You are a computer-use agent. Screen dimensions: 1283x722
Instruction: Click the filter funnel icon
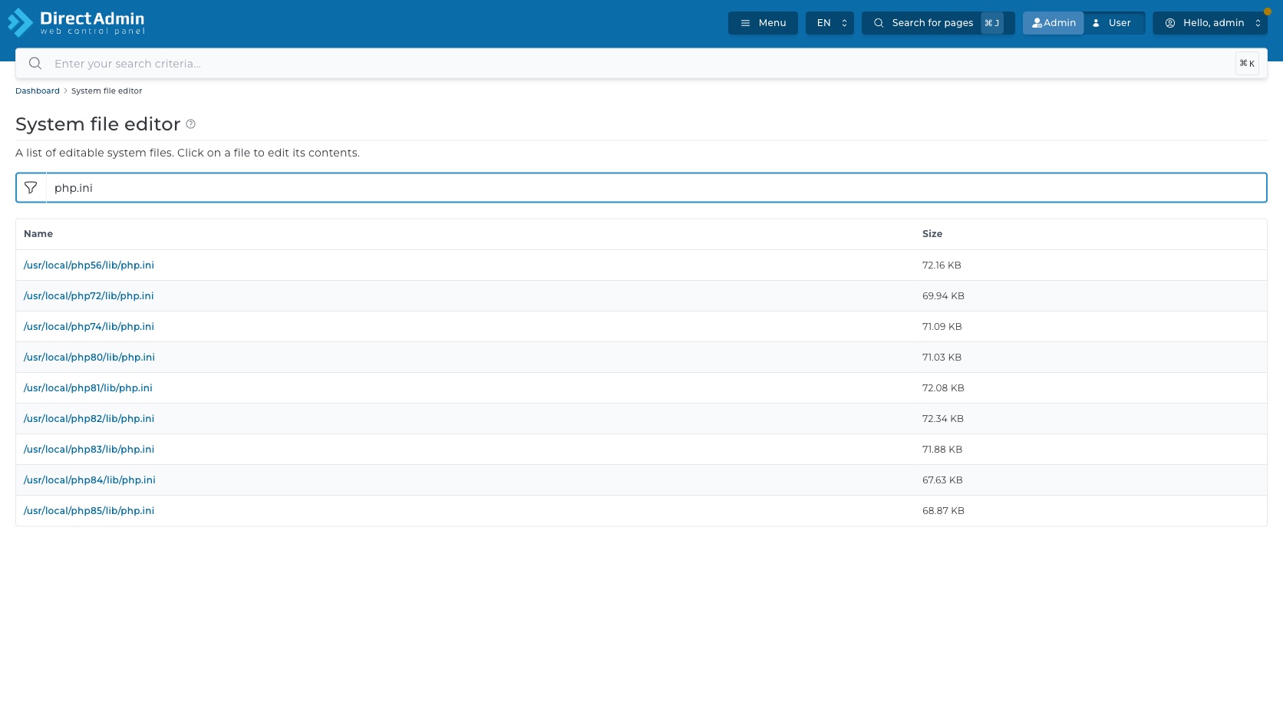point(31,188)
